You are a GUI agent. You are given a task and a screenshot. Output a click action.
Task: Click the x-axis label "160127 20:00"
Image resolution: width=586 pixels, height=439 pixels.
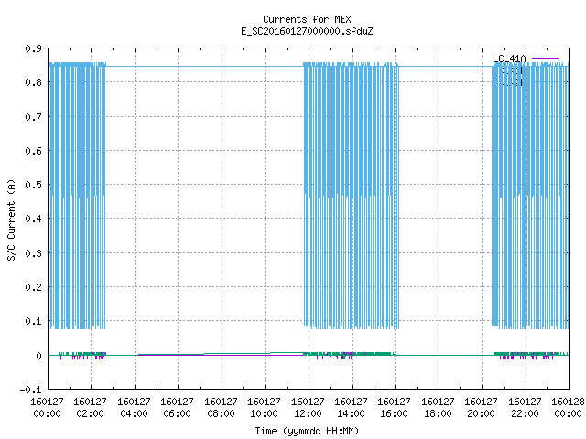[x=482, y=408]
